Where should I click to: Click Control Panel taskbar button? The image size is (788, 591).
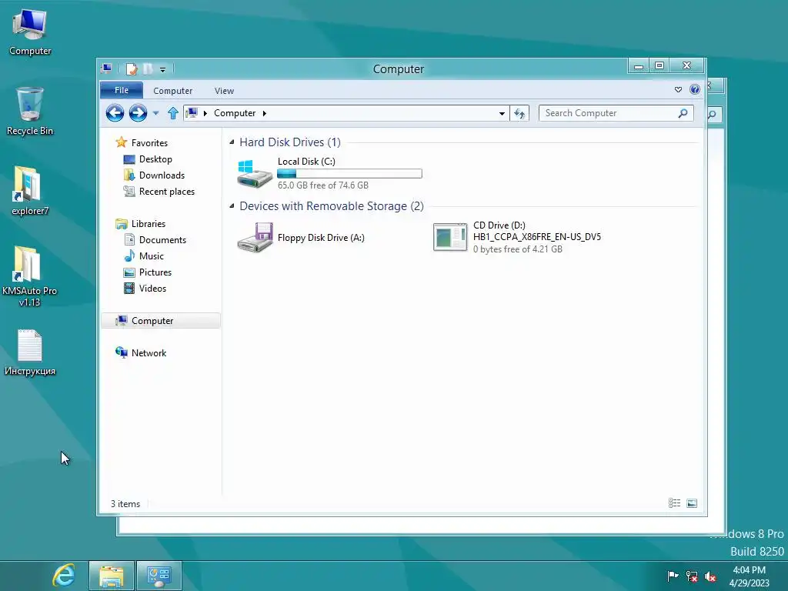(159, 576)
